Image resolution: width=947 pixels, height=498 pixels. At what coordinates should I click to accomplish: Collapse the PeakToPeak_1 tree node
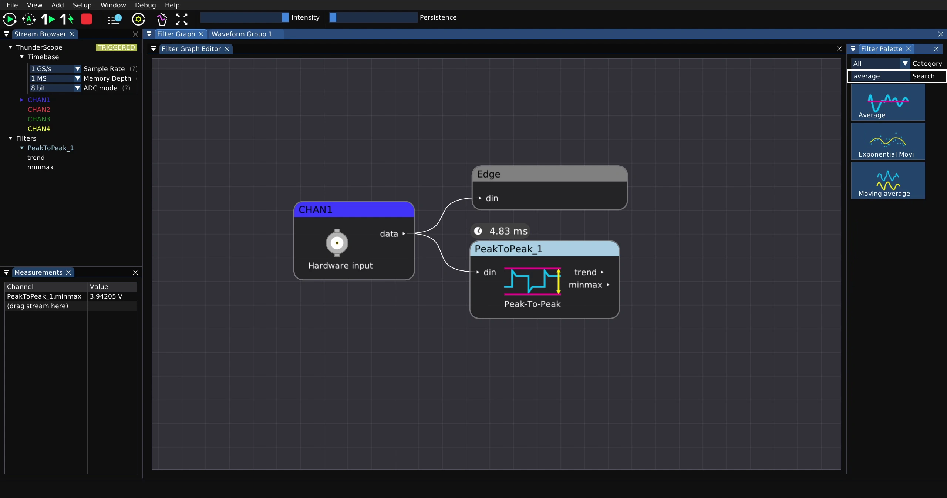(x=22, y=148)
